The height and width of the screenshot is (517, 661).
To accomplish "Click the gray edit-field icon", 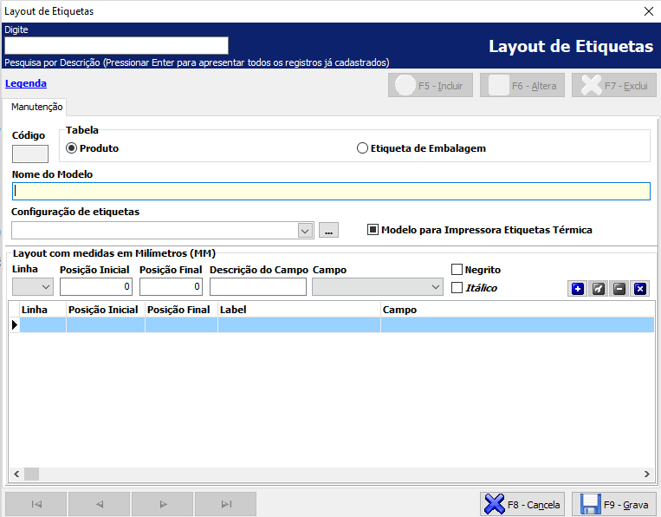I will point(599,289).
